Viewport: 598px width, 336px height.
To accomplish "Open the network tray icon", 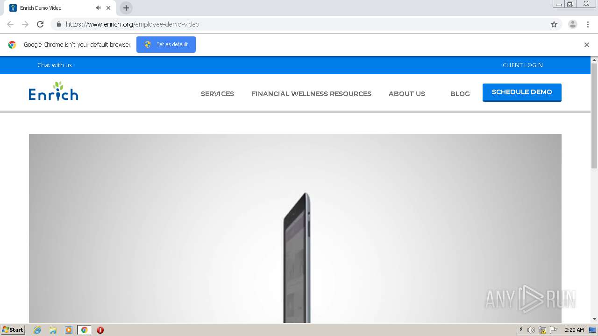I will 542,330.
